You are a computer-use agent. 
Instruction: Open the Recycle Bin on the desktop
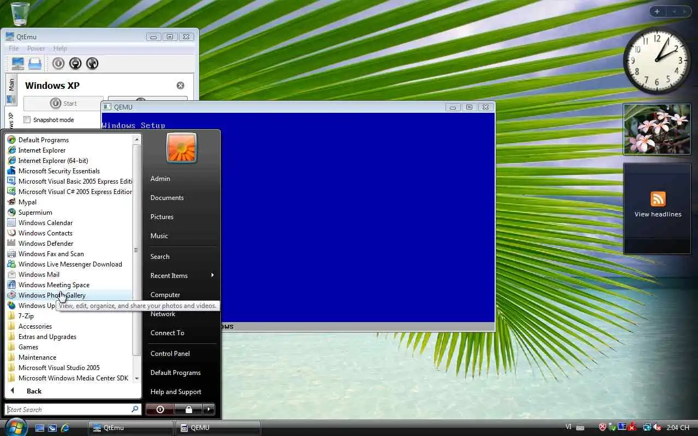click(x=20, y=14)
